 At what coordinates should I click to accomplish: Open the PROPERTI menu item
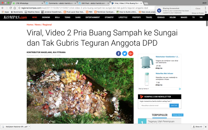[x=137, y=17]
